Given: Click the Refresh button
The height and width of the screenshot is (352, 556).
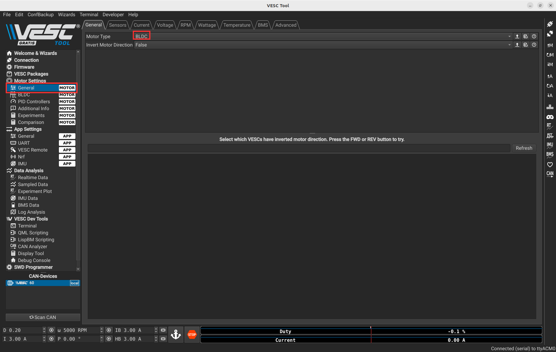Looking at the screenshot, I should (524, 148).
